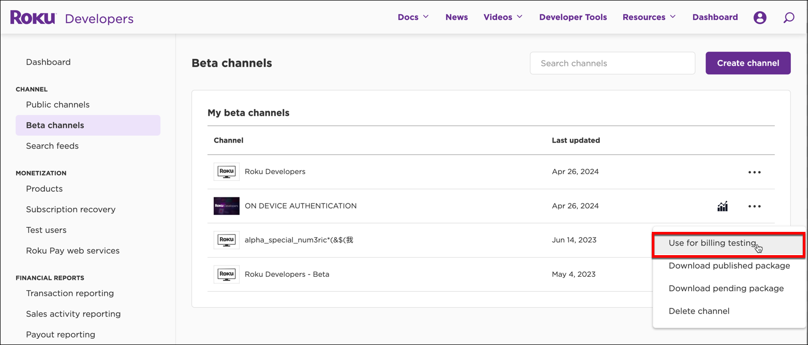Click the Create channel button
808x345 pixels.
(748, 62)
